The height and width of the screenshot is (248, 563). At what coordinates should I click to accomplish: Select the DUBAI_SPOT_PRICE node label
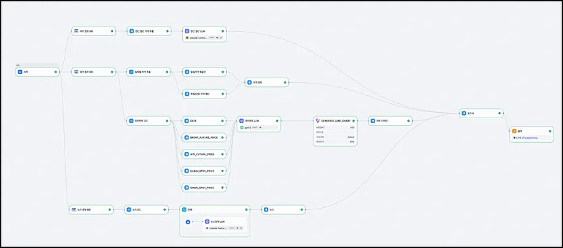pos(202,171)
